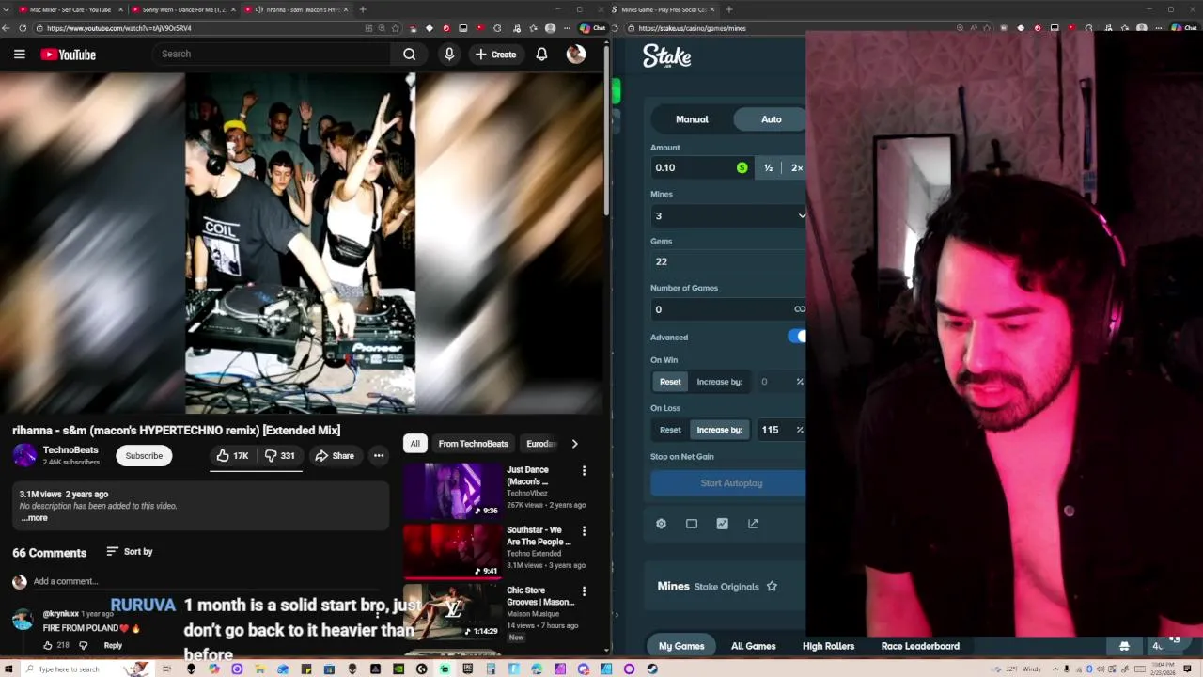Go back in the YouTube browser window
The image size is (1203, 677).
(7, 28)
